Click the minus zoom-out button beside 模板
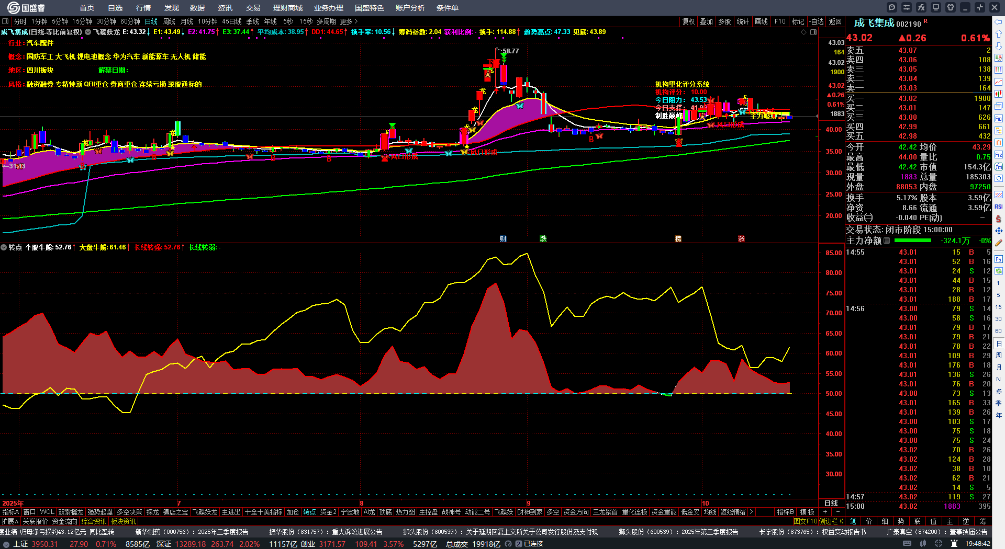This screenshot has width=1005, height=549. tap(837, 512)
